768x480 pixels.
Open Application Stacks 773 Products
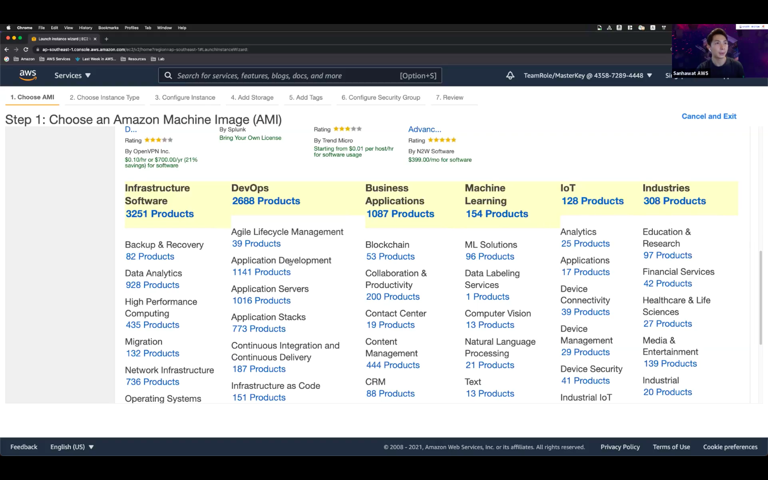pos(259,329)
